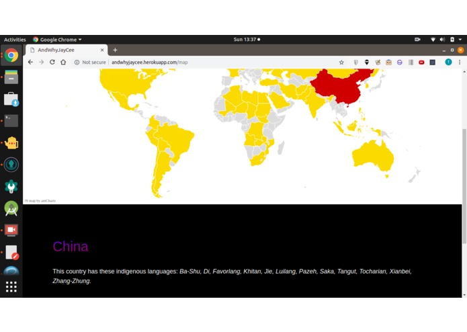
Task: Click the language name Favorlang
Action: point(226,272)
